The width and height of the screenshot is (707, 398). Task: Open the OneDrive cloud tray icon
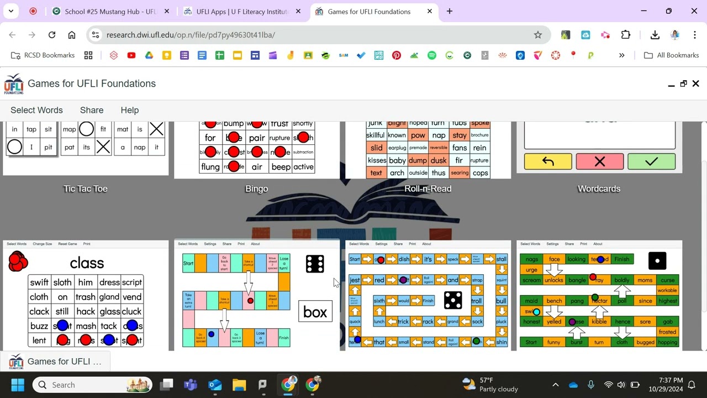click(573, 385)
